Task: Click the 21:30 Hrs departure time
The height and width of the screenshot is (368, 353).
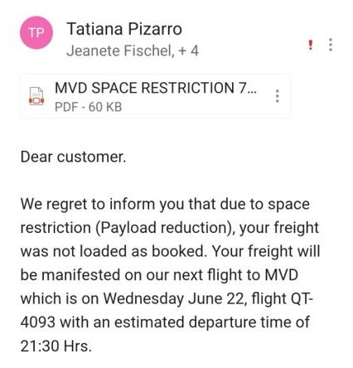Action: tap(56, 346)
